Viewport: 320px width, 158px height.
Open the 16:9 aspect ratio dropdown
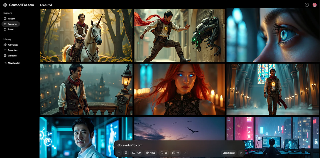136,153
